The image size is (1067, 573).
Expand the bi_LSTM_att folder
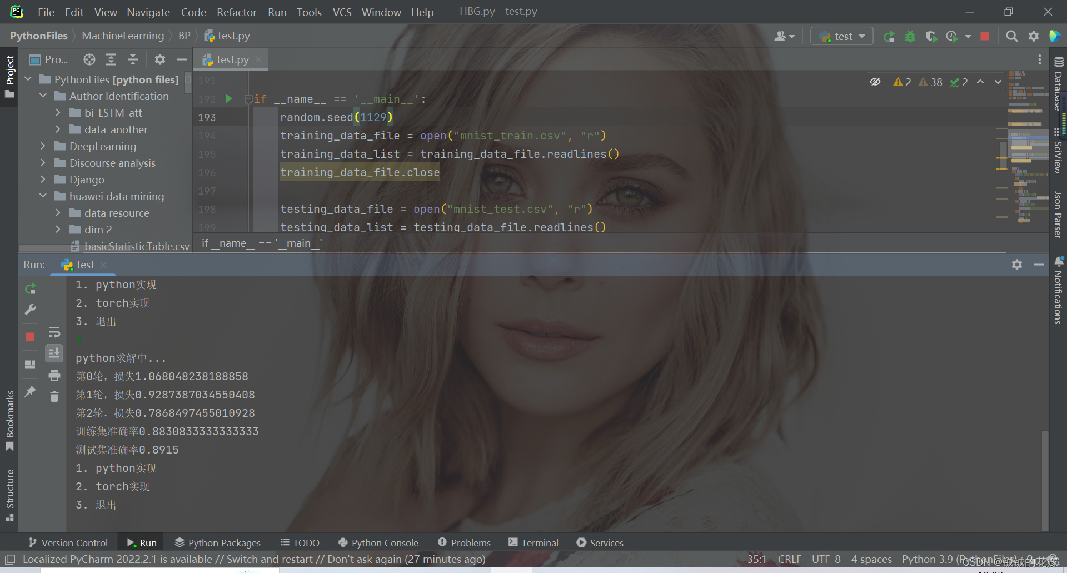58,113
